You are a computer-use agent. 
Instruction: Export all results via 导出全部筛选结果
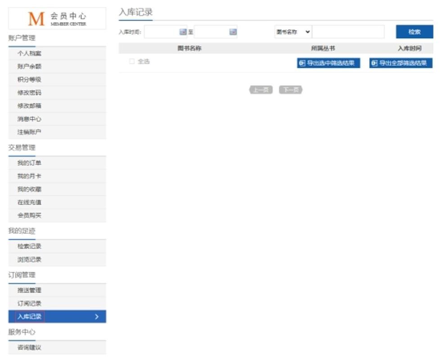(x=401, y=63)
